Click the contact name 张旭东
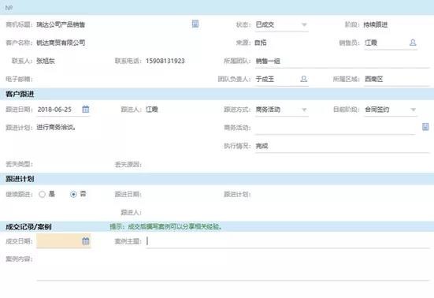Viewport: 434px width, 298px height. (46, 61)
